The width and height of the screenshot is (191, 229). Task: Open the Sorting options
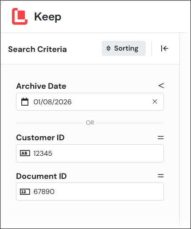pos(123,48)
